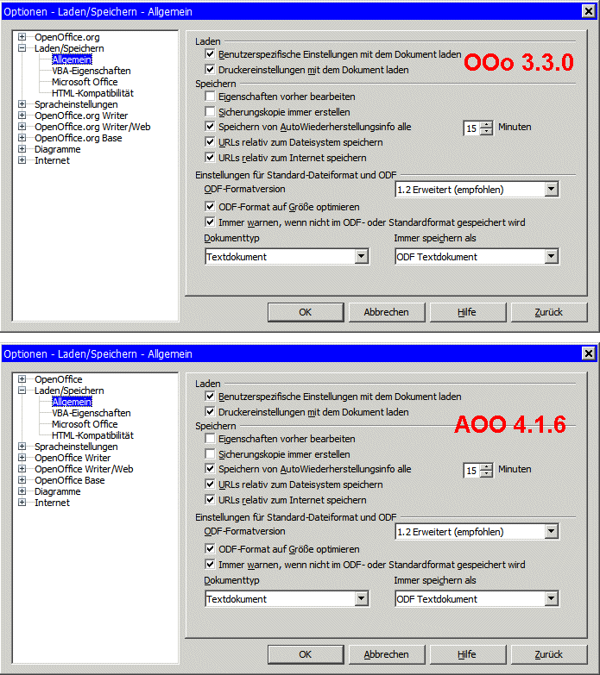Click OK in the OOo 3.3.0 dialog
The height and width of the screenshot is (675, 600).
coord(305,312)
